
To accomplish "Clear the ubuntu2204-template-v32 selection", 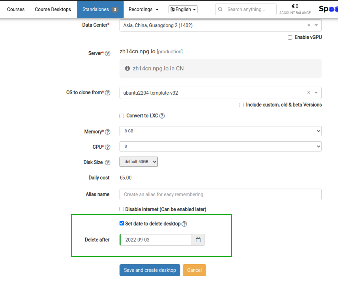I will pos(309,93).
